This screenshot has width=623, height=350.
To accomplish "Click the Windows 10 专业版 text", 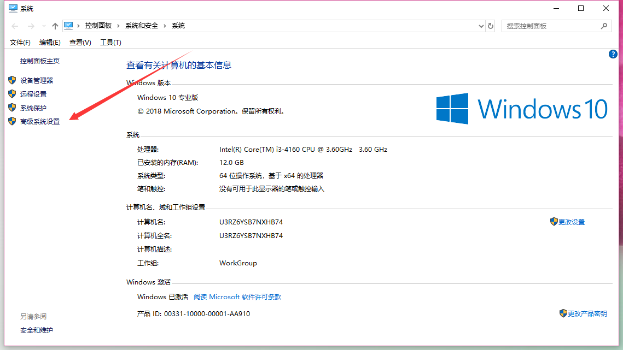I will click(168, 98).
